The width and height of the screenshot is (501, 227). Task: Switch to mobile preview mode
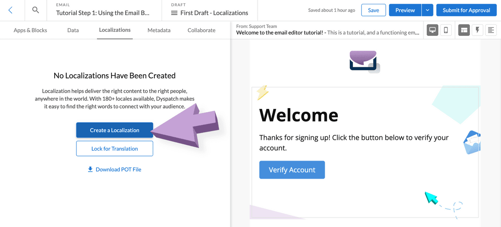446,30
